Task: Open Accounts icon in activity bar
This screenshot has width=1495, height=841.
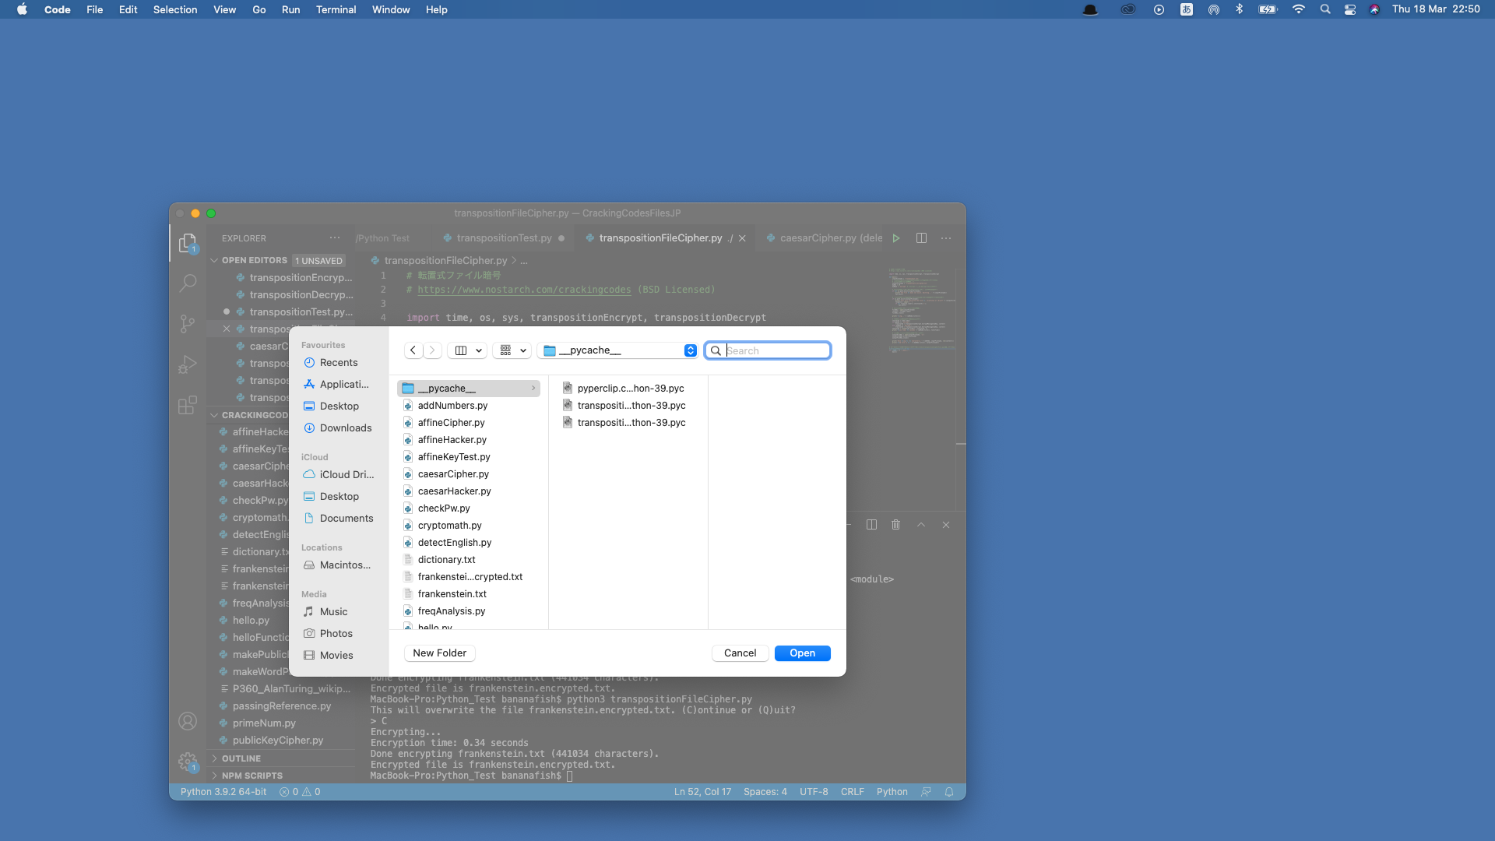Action: (188, 721)
